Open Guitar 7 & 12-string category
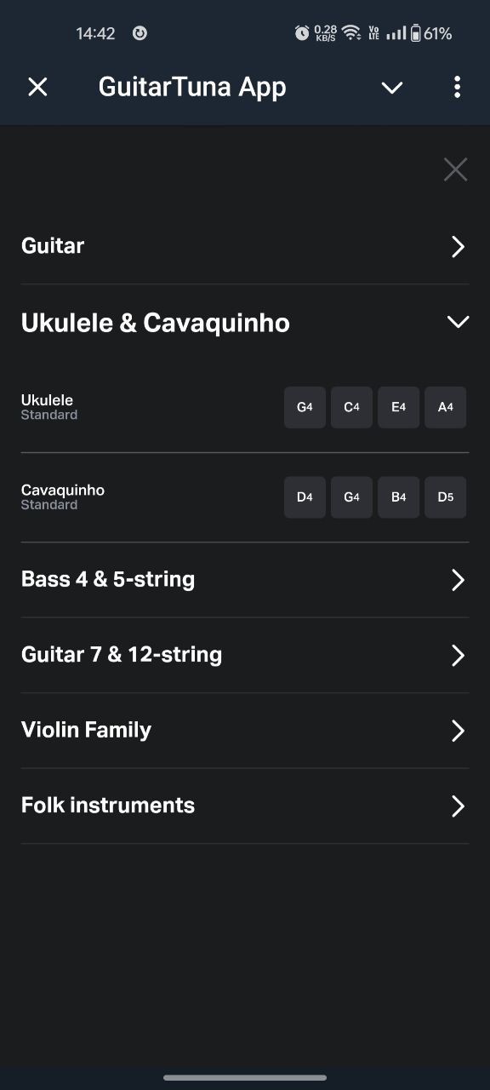 (245, 655)
